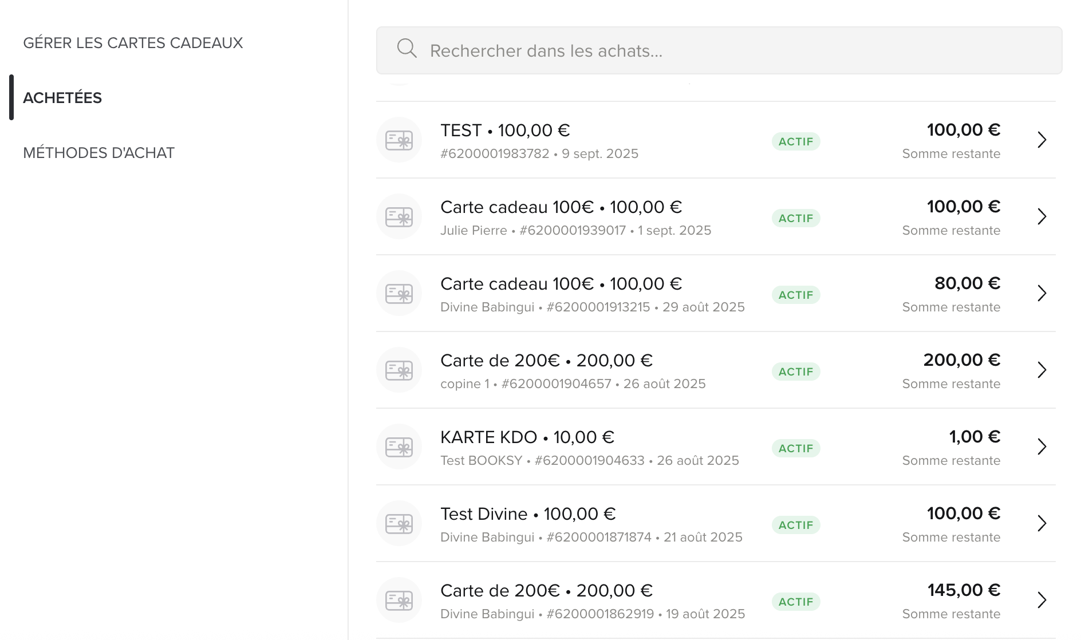Expand TEST card details with chevron
The image size is (1081, 640).
point(1042,140)
